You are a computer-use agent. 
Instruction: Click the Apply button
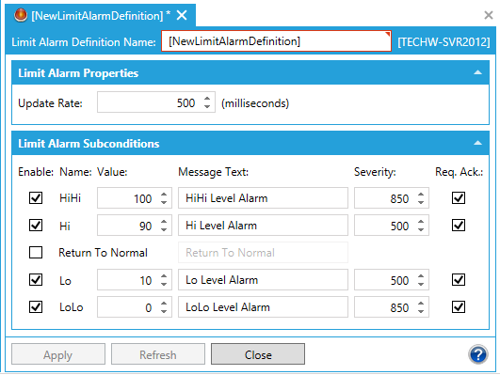coord(58,354)
